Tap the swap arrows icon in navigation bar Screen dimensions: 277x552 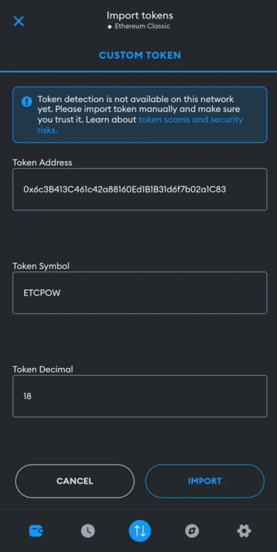point(139,531)
